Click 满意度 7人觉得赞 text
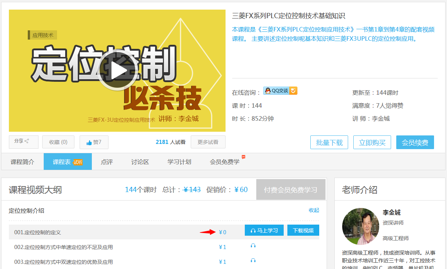The height and width of the screenshot is (269, 447). 378,105
